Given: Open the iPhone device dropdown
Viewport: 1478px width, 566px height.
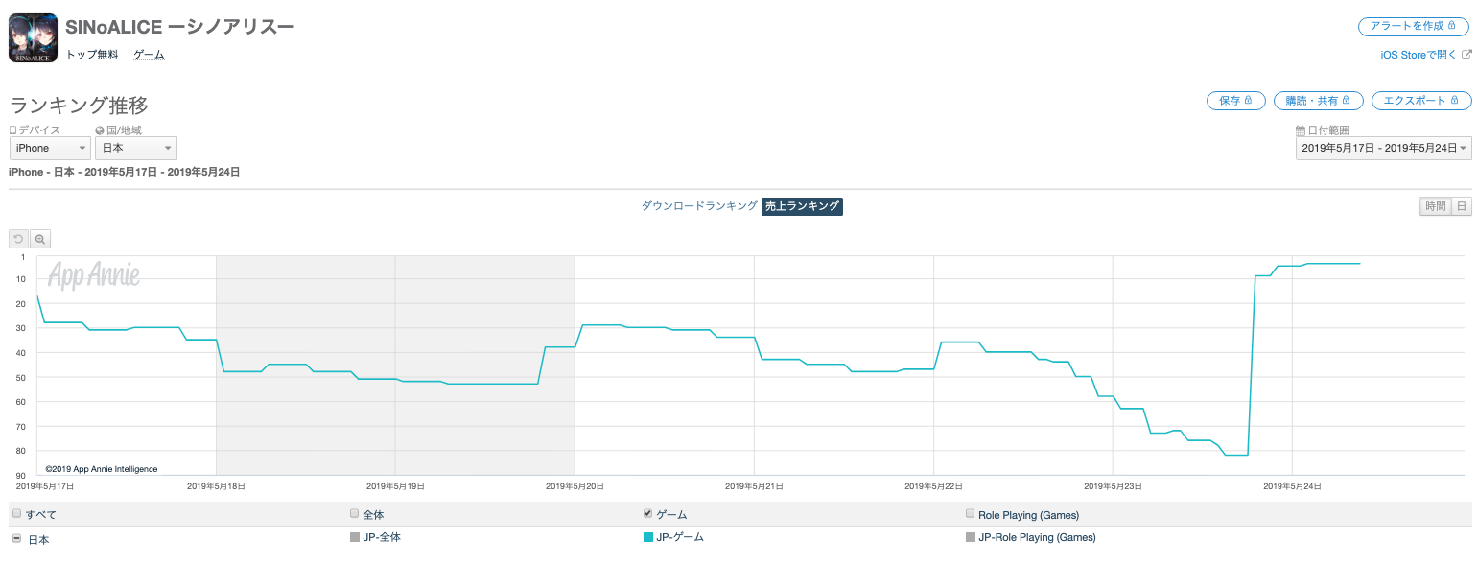Looking at the screenshot, I should point(51,148).
